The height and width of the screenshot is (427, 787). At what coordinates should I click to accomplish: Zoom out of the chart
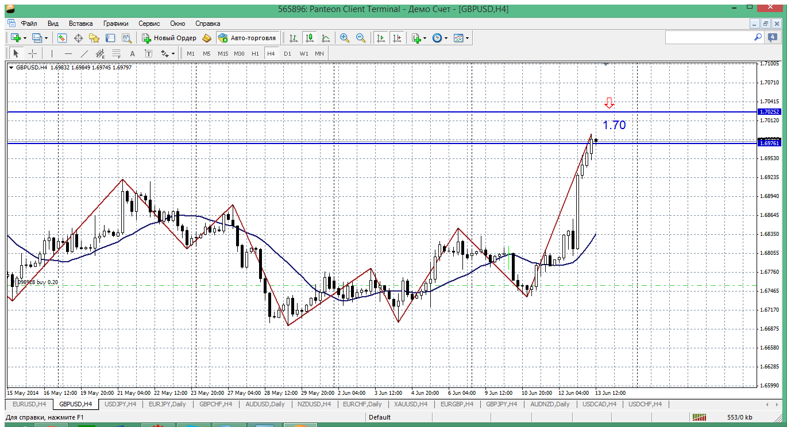coord(361,38)
